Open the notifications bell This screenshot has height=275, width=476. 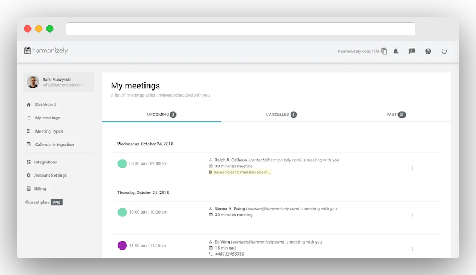[x=396, y=51]
